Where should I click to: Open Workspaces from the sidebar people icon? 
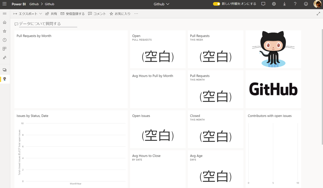(x=4, y=58)
